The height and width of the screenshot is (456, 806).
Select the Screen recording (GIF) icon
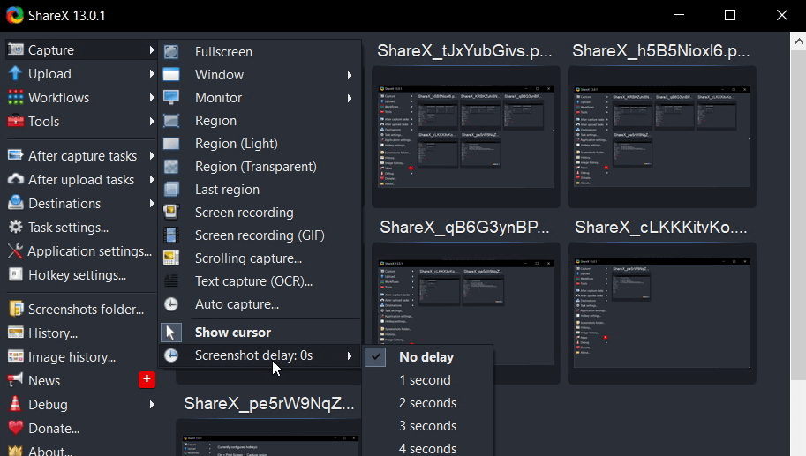pyautogui.click(x=171, y=235)
